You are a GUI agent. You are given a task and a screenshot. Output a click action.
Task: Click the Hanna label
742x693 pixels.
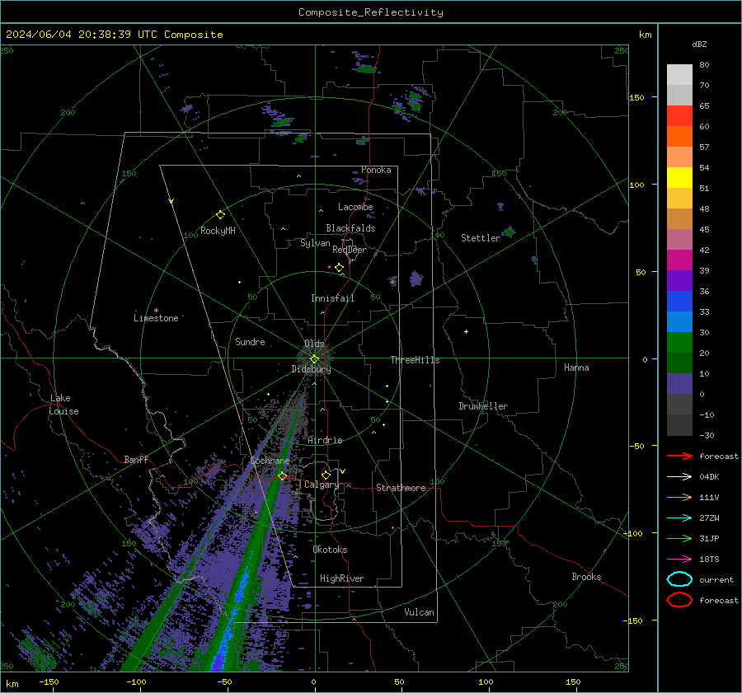coord(576,368)
